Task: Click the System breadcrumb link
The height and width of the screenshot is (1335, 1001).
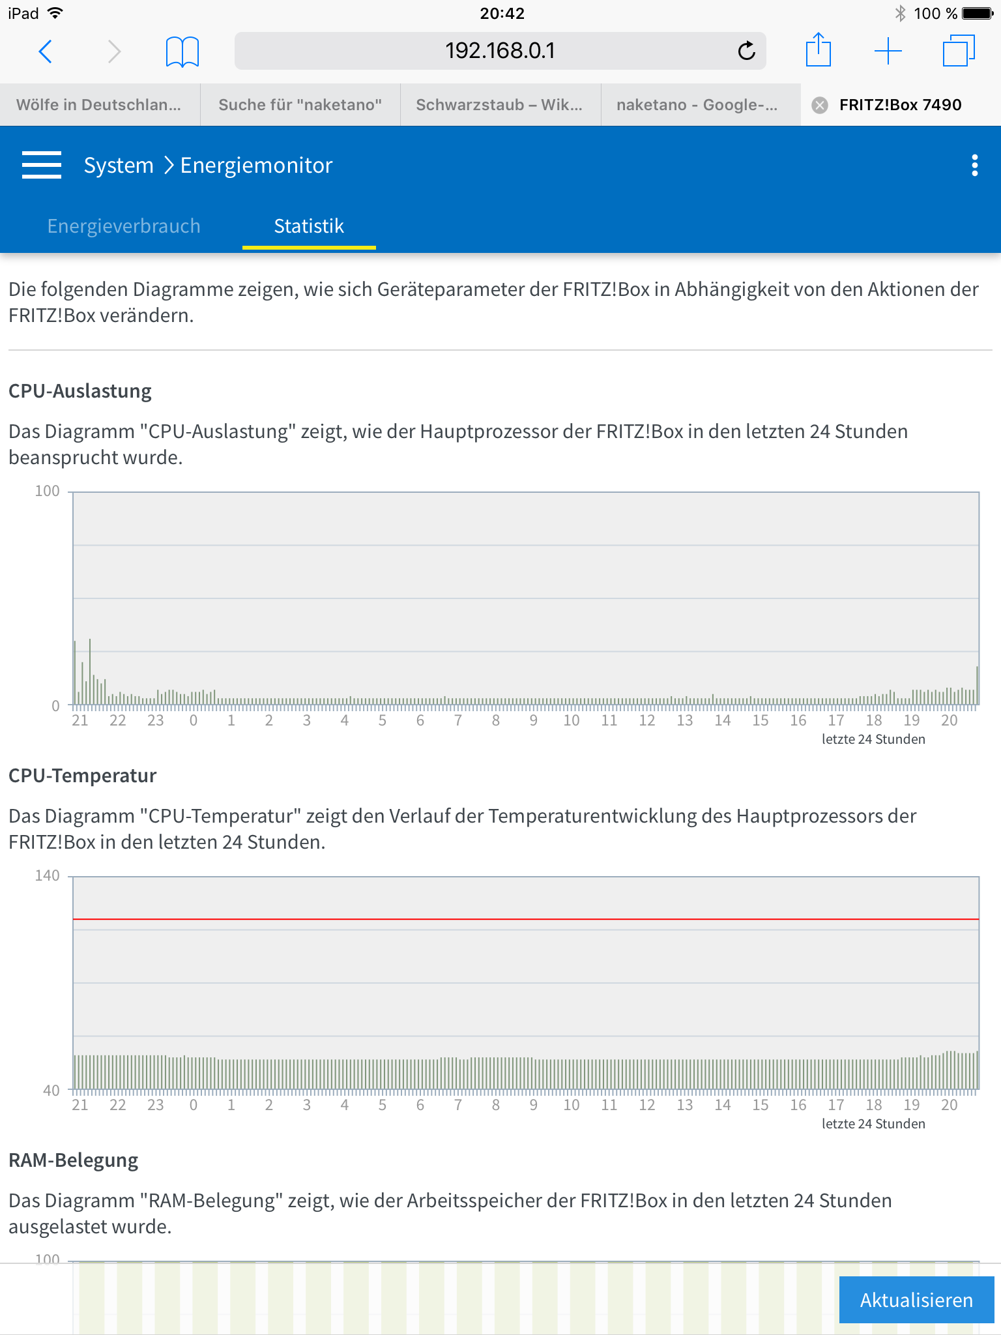Action: click(119, 166)
